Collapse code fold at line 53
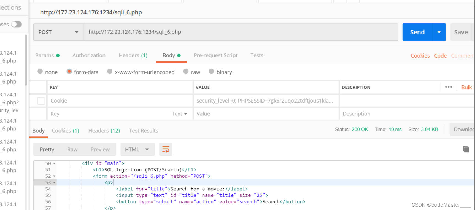This screenshot has height=210, width=475. 54,182
